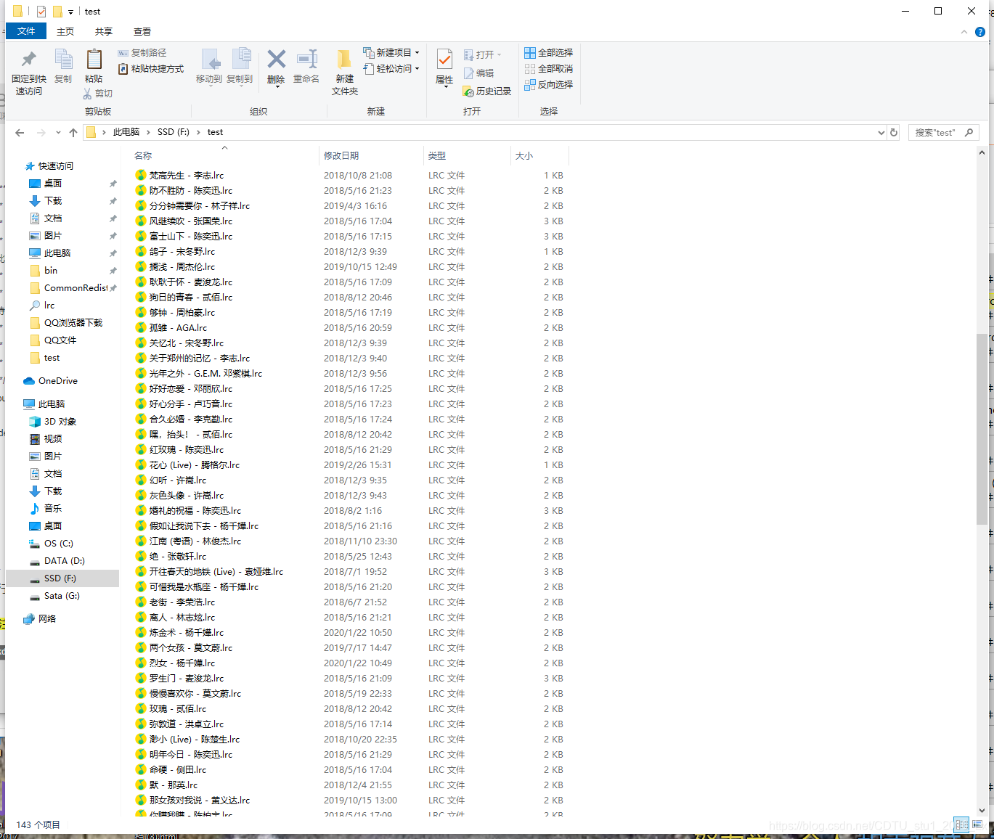Image resolution: width=994 pixels, height=839 pixels.
Task: Click the search box for test
Action: (x=944, y=133)
